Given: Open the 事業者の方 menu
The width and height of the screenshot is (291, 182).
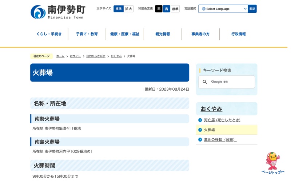Looking at the screenshot, I should click(x=200, y=34).
